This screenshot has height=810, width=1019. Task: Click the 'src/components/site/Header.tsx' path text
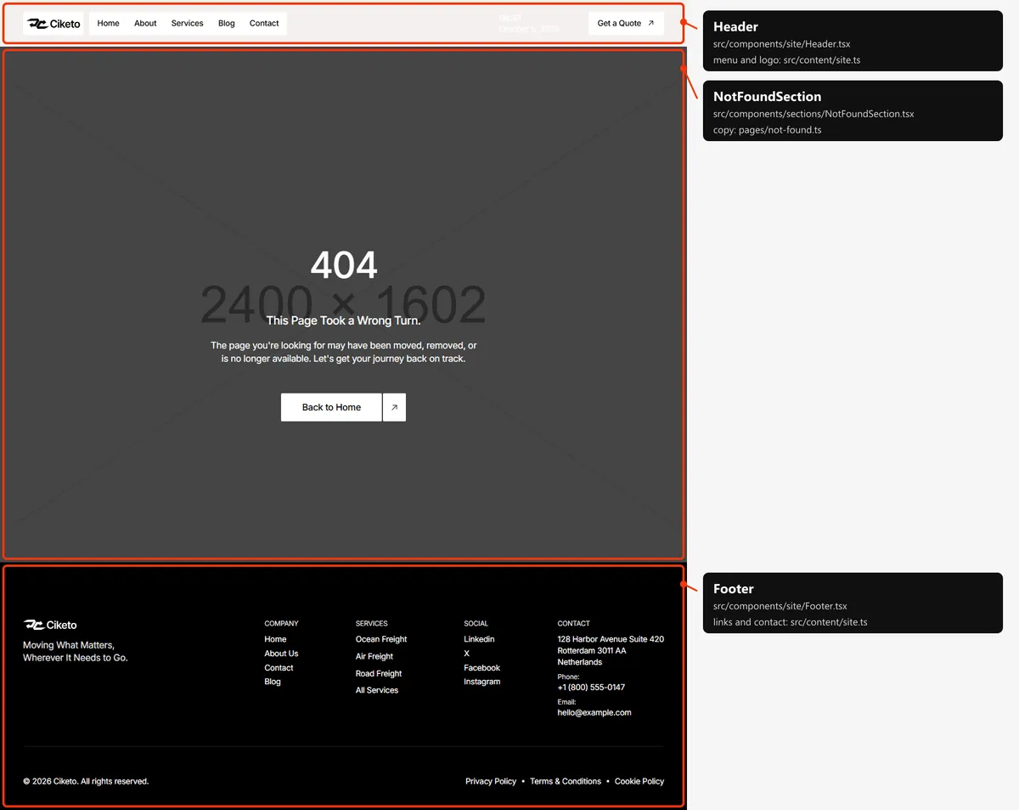click(781, 44)
